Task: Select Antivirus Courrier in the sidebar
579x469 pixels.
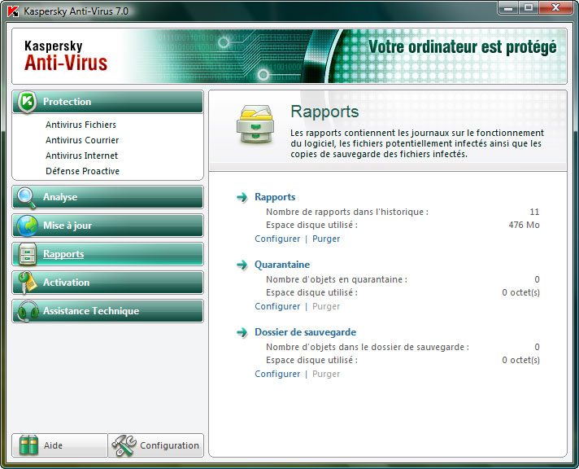Action: pyautogui.click(x=82, y=140)
